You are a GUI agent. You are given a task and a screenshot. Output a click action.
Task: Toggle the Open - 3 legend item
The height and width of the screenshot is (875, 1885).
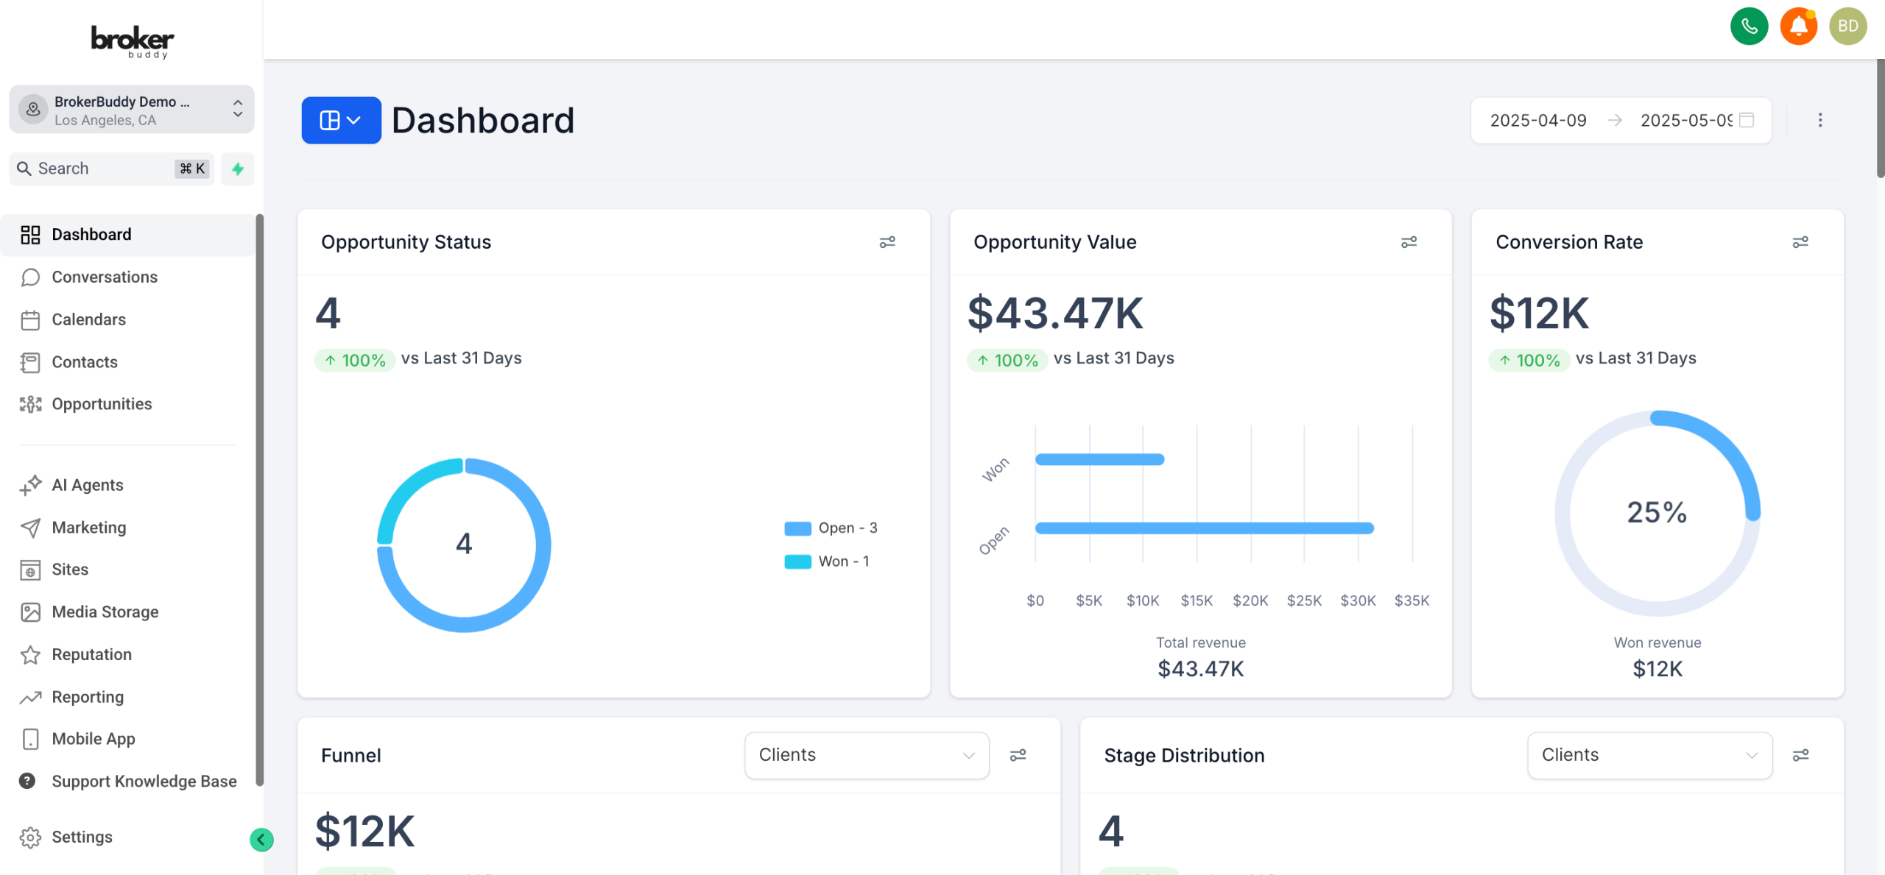(x=831, y=528)
